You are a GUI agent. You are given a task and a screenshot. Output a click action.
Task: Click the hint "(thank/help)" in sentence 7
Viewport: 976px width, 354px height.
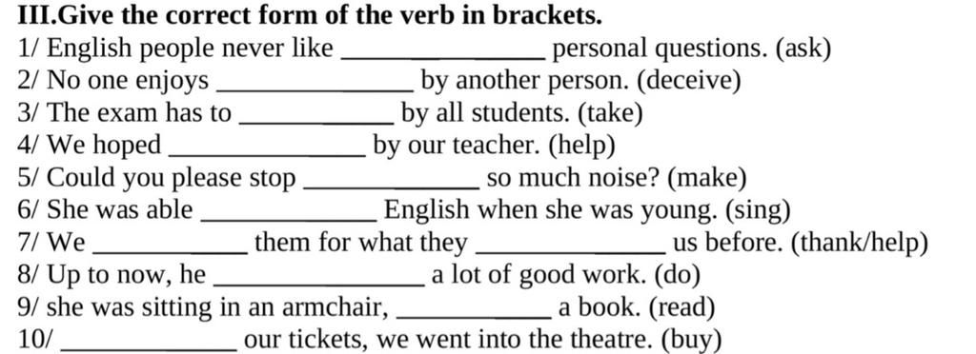[x=860, y=243]
